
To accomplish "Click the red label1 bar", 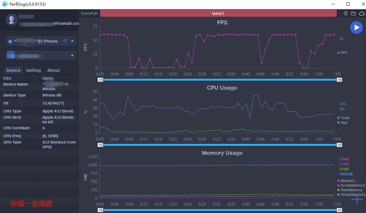I will click(x=218, y=14).
